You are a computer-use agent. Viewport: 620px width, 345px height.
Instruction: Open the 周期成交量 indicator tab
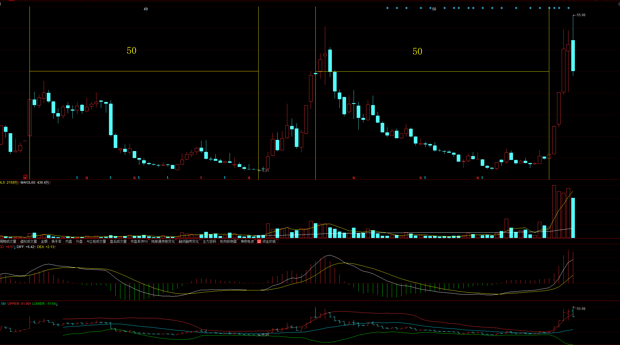click(x=8, y=241)
